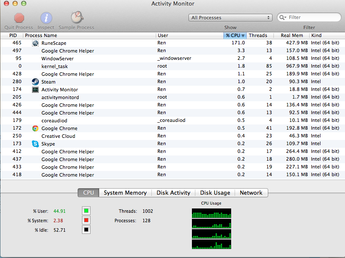This screenshot has width=345, height=258.
Task: Click the top CPU Usage core graph
Action: (211, 213)
